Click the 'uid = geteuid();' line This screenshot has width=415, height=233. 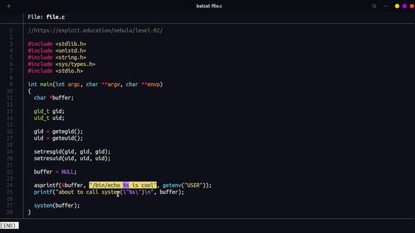pos(58,138)
